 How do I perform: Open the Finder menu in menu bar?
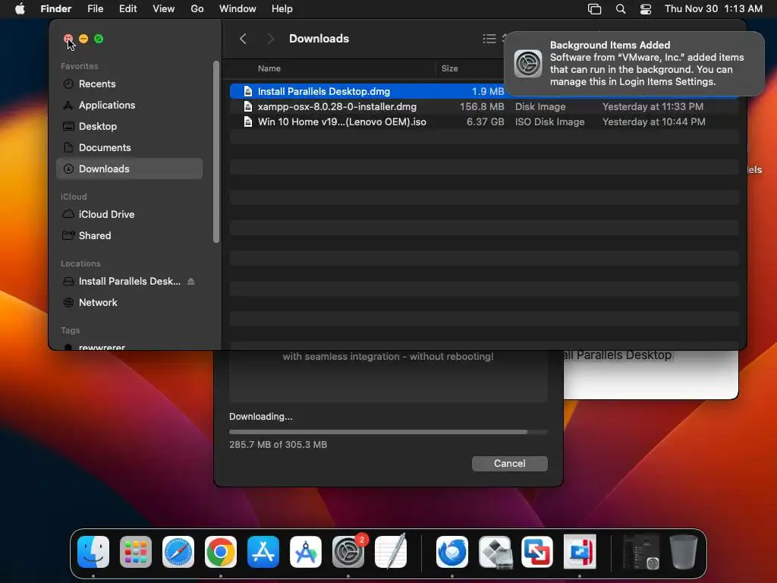click(55, 9)
